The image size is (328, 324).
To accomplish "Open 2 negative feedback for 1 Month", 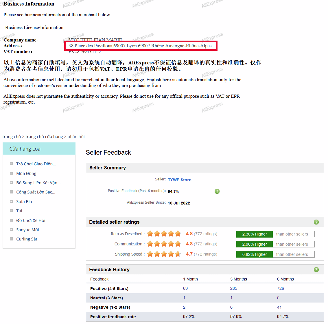I will 184,307.
